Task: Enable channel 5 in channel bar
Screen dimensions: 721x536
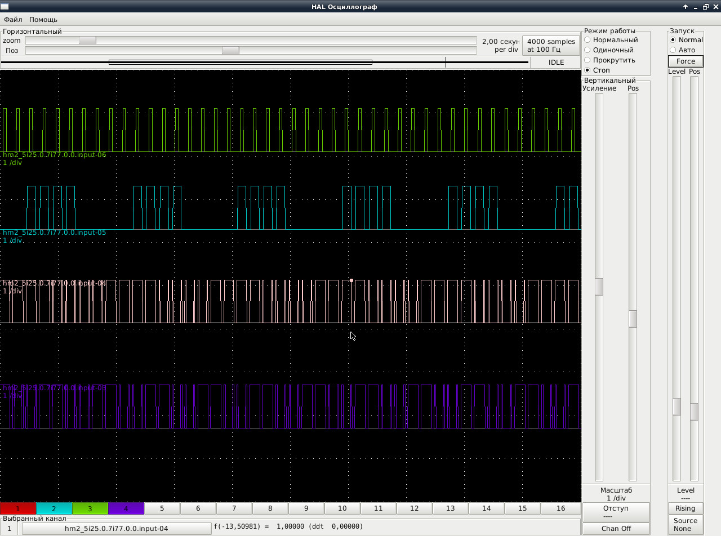Action: (162, 508)
